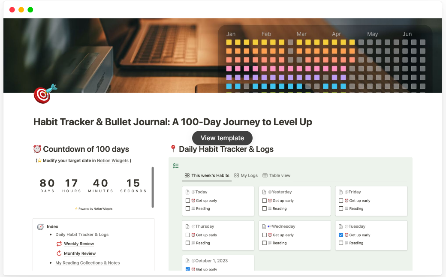Click the green checklist icon above the habit tabs
The image size is (446, 277).
pyautogui.click(x=175, y=166)
